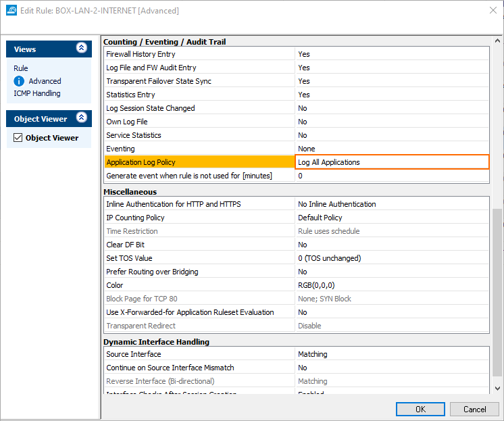This screenshot has width=504, height=421.
Task: Open Color RGB(0,0,0) picker
Action: 392,285
